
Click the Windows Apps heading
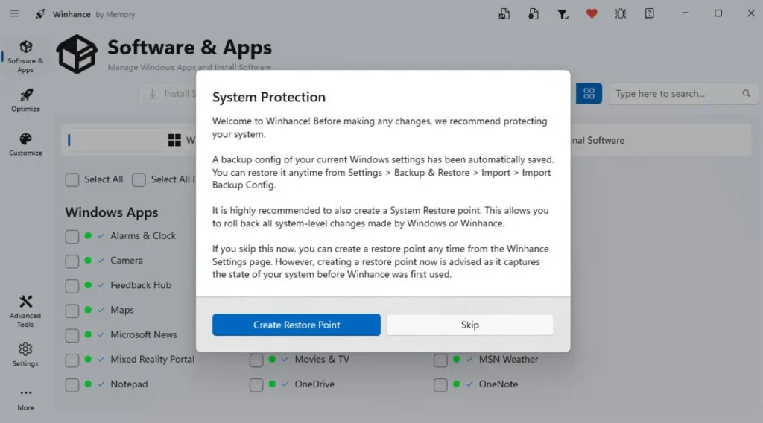pyautogui.click(x=112, y=212)
